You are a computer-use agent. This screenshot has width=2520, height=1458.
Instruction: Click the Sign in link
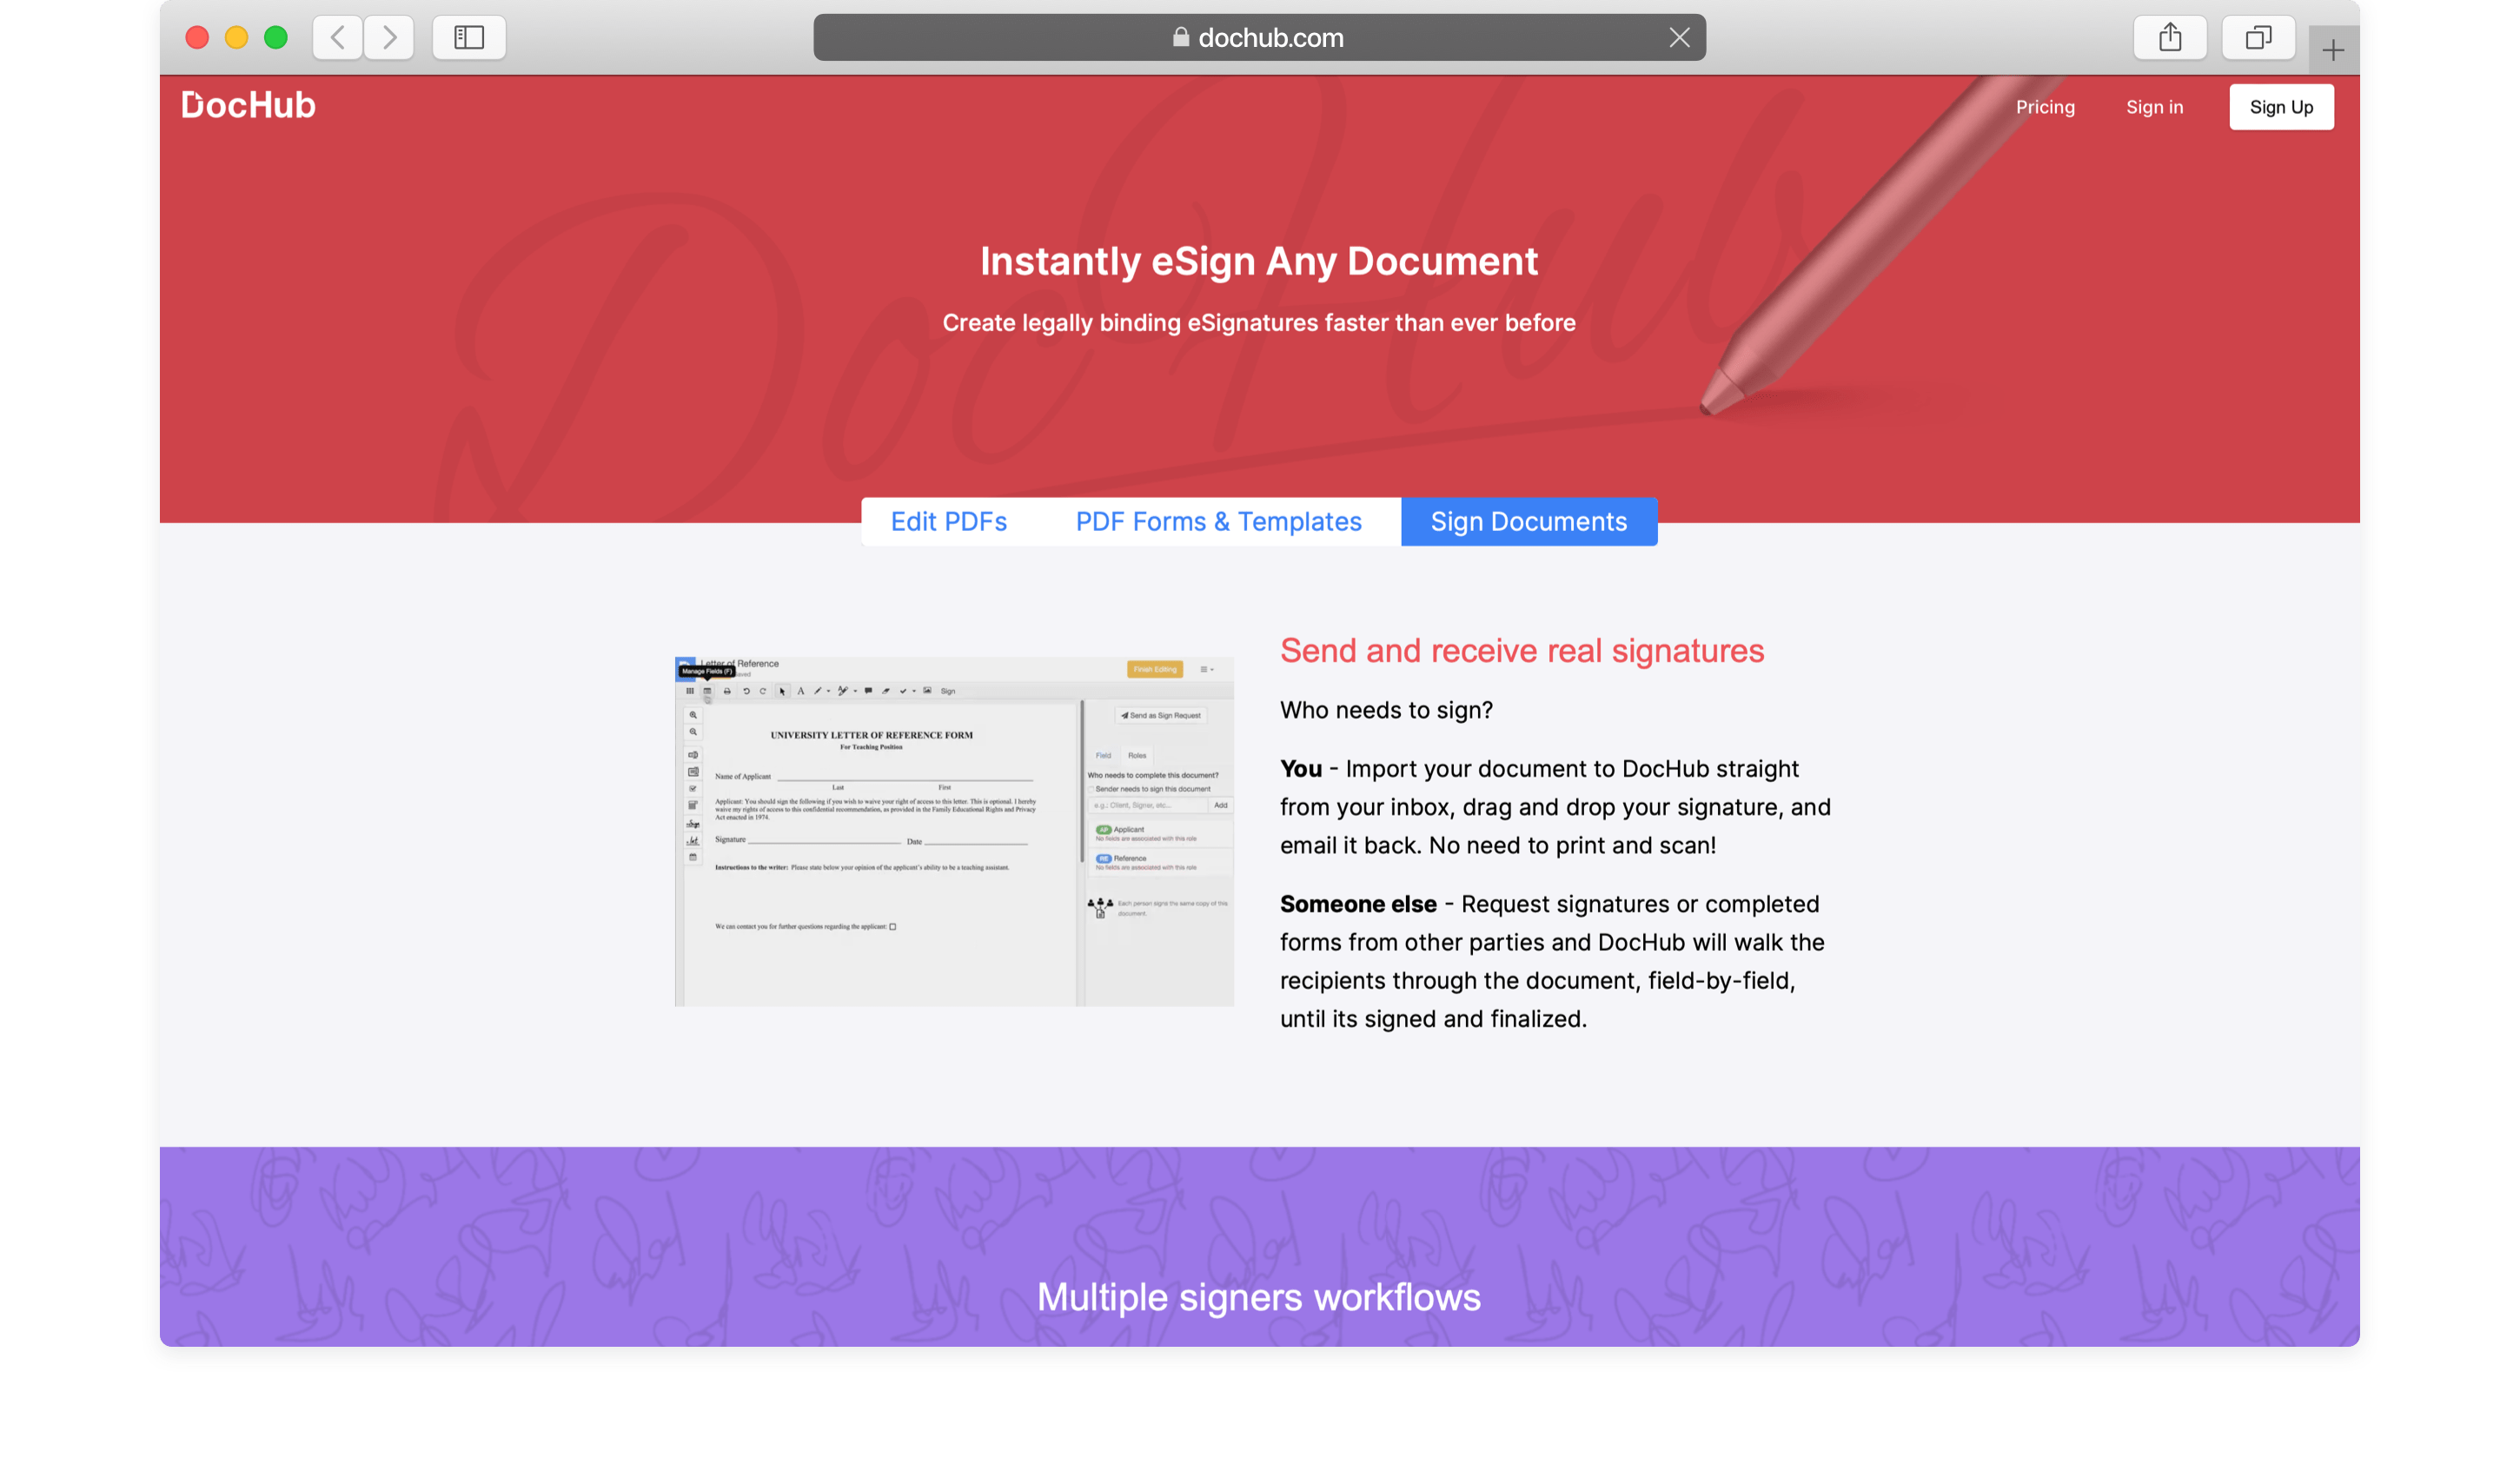tap(2154, 107)
